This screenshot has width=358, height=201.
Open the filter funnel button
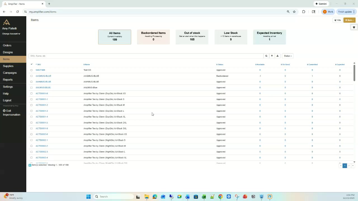[x=272, y=56]
